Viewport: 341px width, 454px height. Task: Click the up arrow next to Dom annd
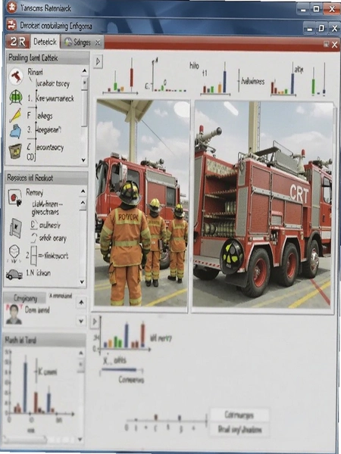pos(82,303)
